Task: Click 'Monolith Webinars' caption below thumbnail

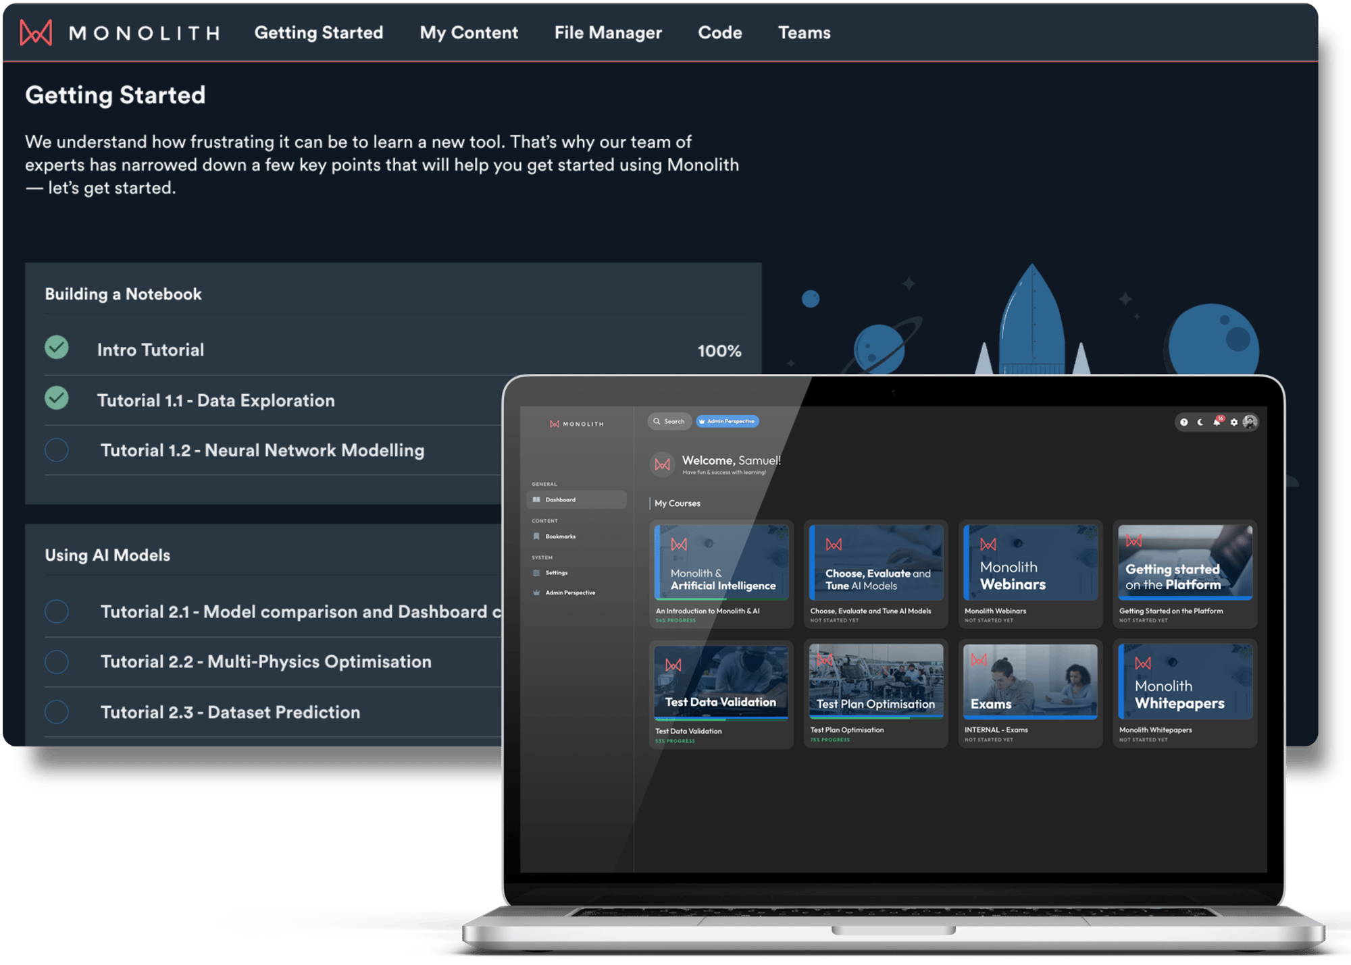Action: click(x=996, y=611)
